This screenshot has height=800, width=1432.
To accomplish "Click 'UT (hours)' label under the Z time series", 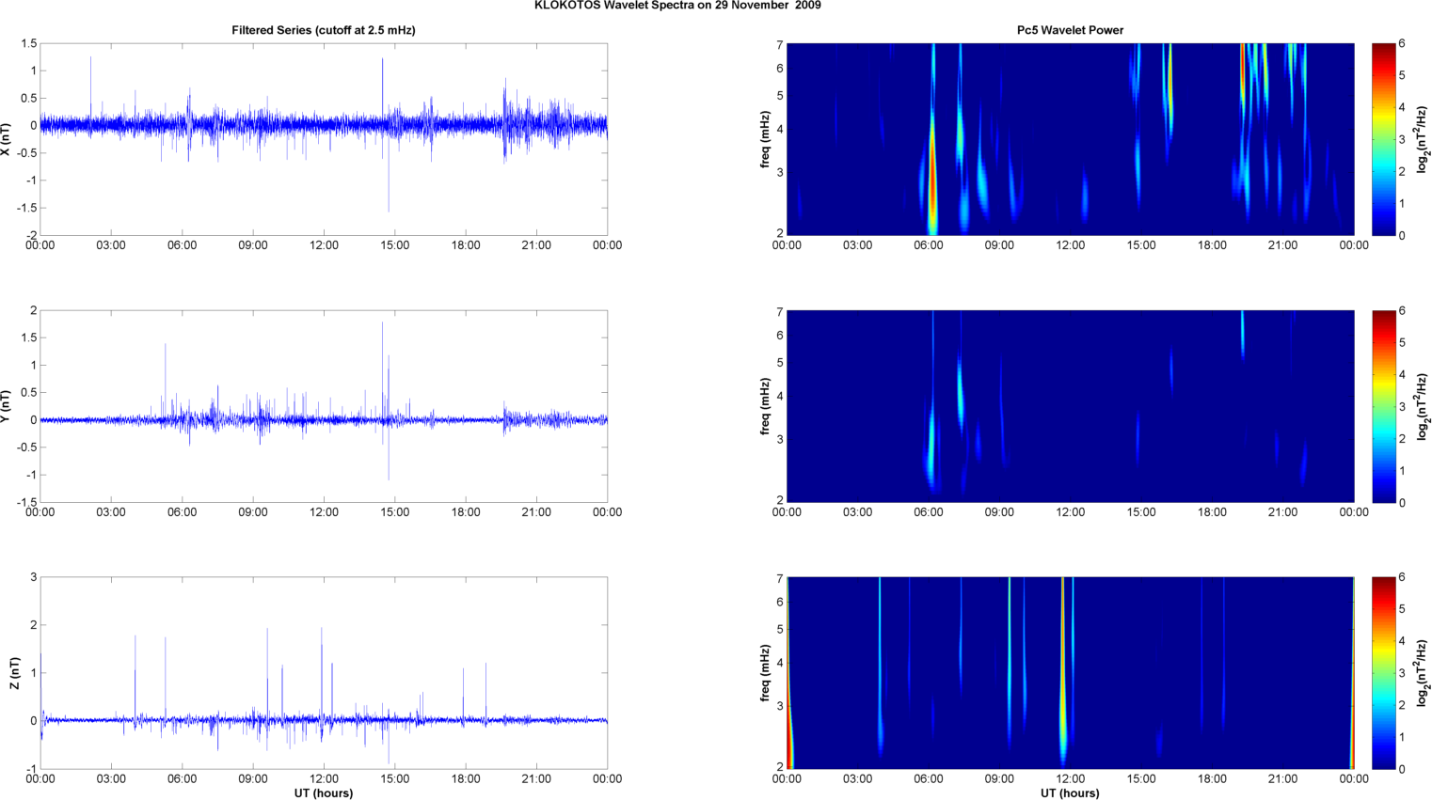I will 324,792.
